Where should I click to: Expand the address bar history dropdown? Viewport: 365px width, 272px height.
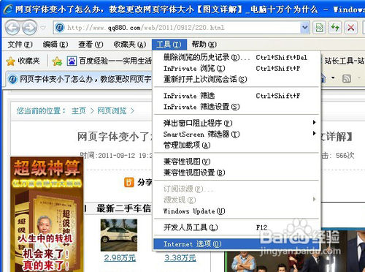305,28
